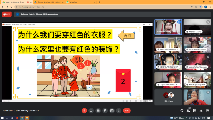213x120 pixels.
Task: Show the people participants panel
Action: pos(188,111)
